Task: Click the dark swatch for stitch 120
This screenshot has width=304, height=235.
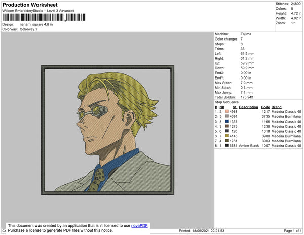Action: click(226, 131)
